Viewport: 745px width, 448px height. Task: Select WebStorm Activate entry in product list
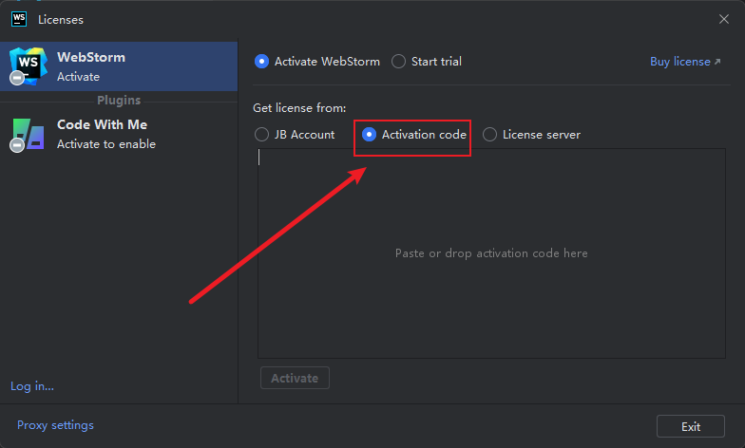pos(119,66)
